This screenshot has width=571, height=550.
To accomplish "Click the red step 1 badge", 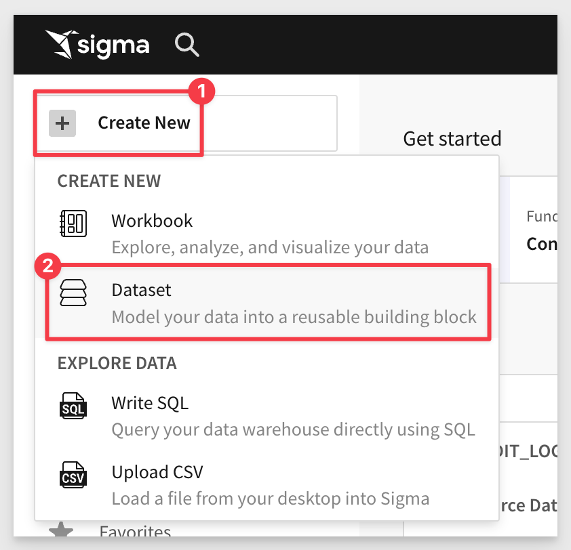I will coord(201,91).
